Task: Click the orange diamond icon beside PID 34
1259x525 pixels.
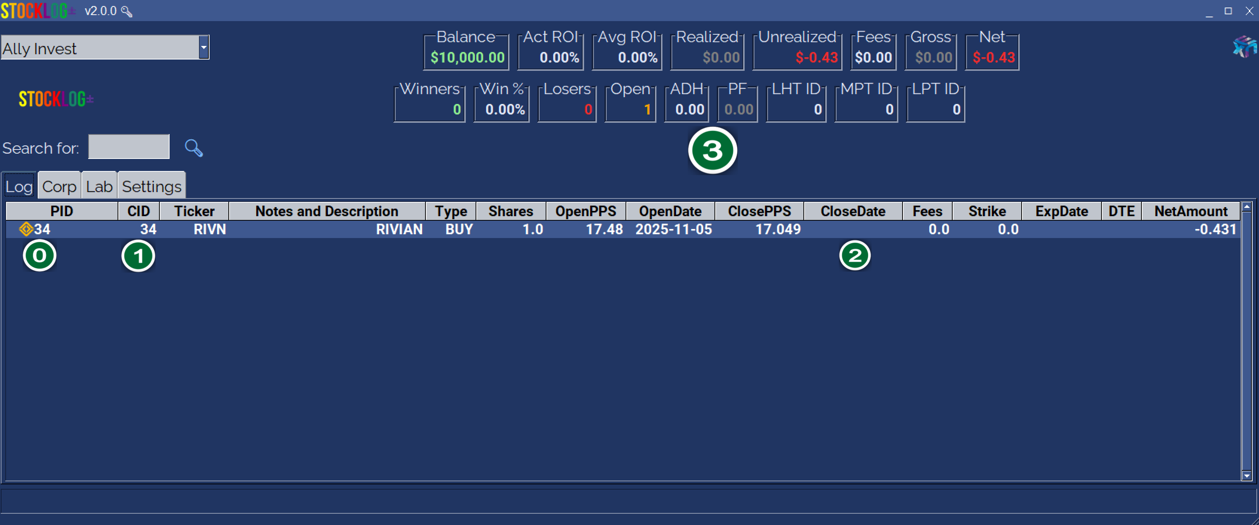Action: point(25,229)
